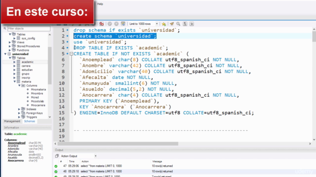This screenshot has width=316, height=177.
Task: Click the editor horizontal scrollbar's right arrow
Action: pos(310,144)
